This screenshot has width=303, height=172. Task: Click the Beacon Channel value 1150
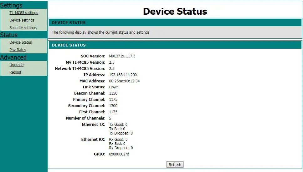(x=113, y=93)
